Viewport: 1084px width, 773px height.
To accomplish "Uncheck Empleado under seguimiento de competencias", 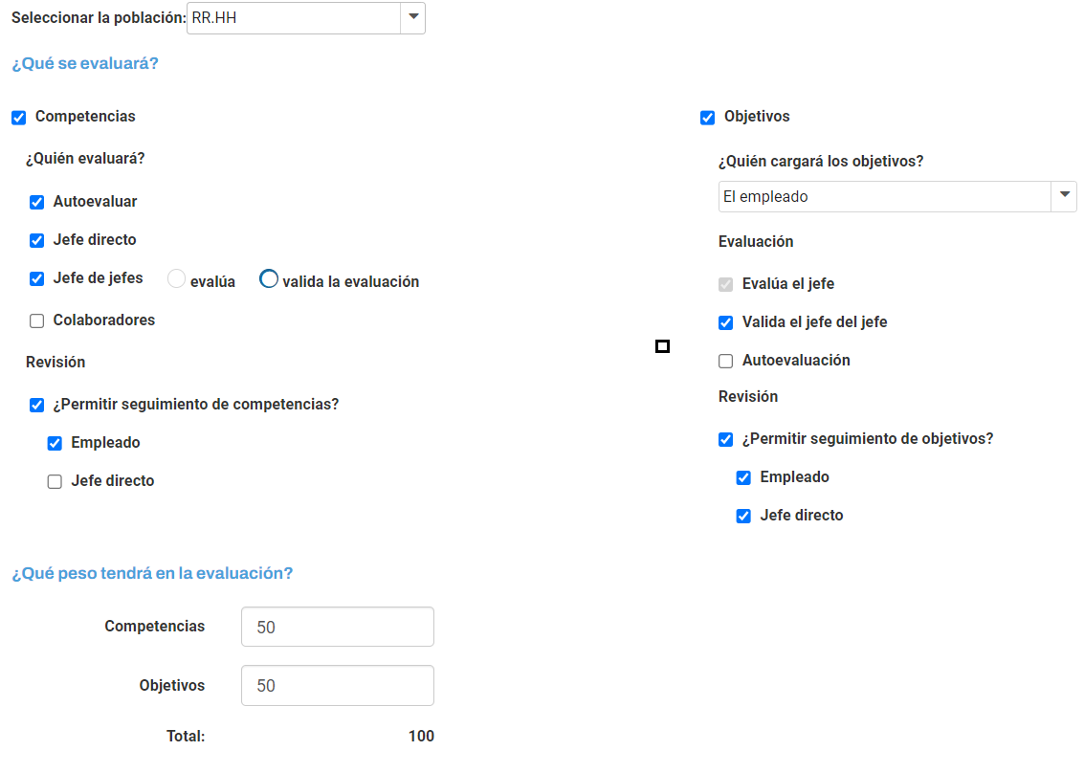I will 55,443.
